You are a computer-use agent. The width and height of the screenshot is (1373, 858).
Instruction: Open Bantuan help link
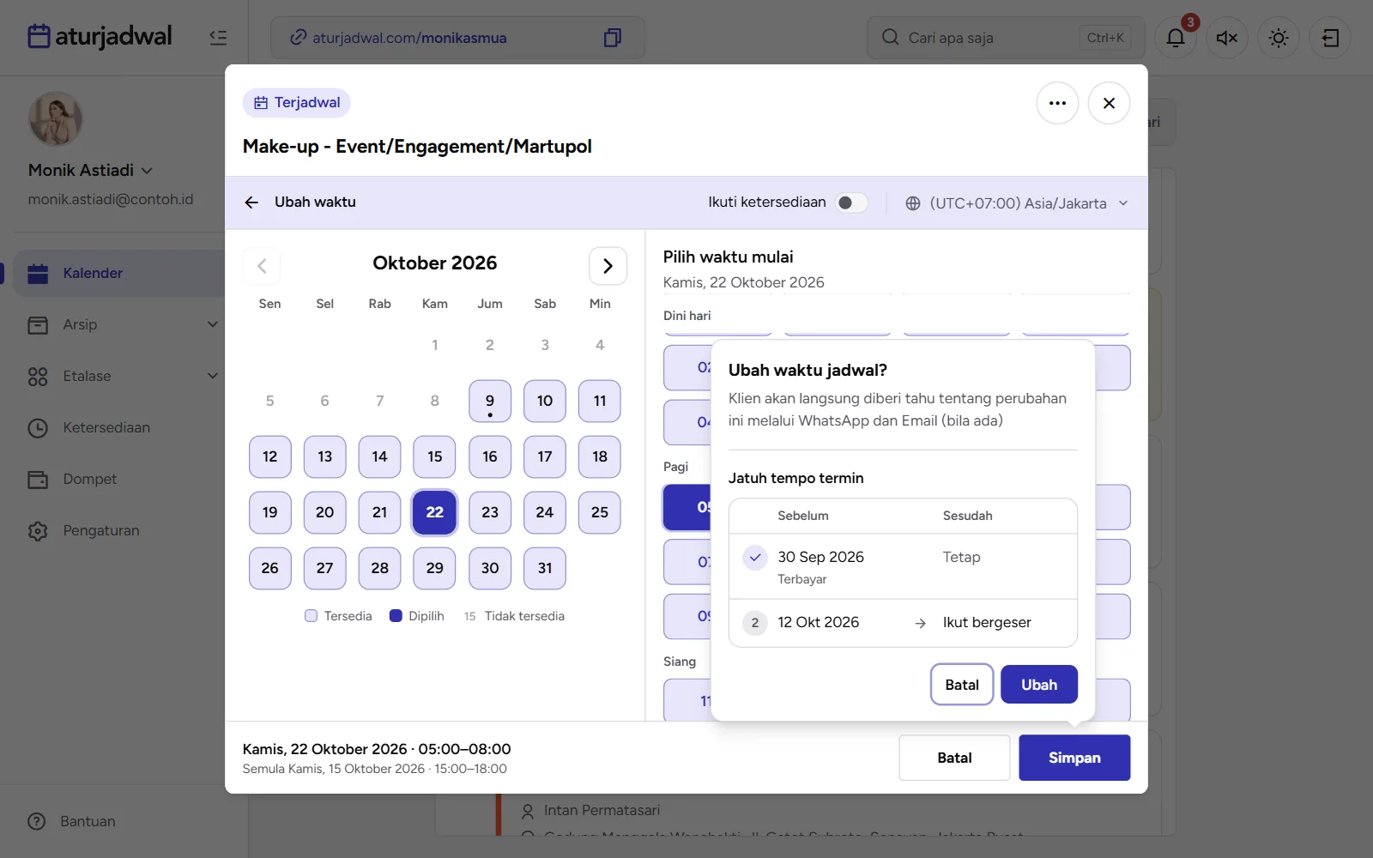72,821
